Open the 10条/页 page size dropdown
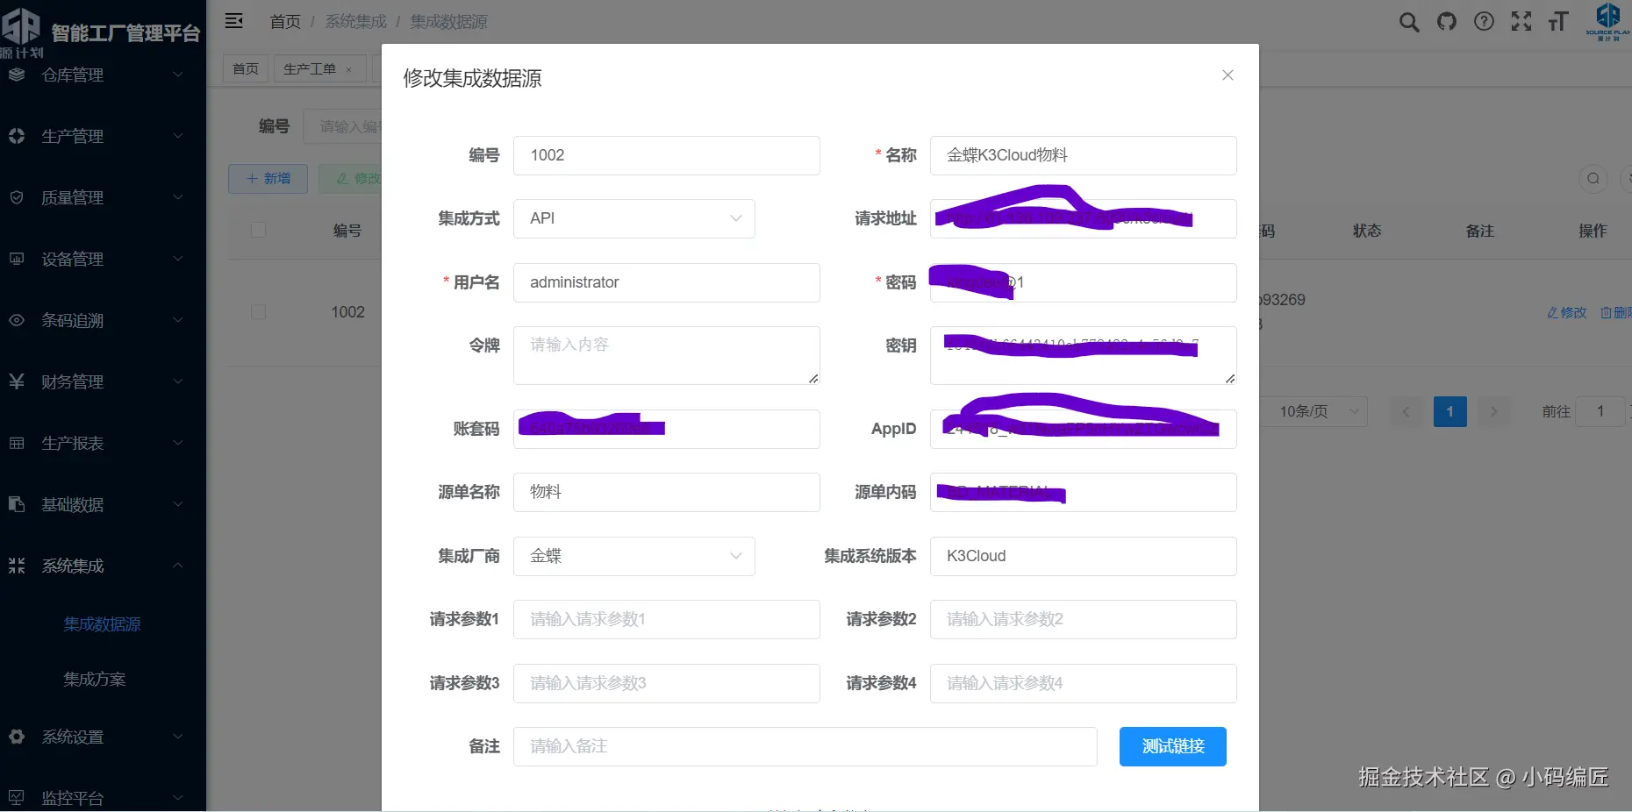The width and height of the screenshot is (1632, 812). pos(1313,411)
